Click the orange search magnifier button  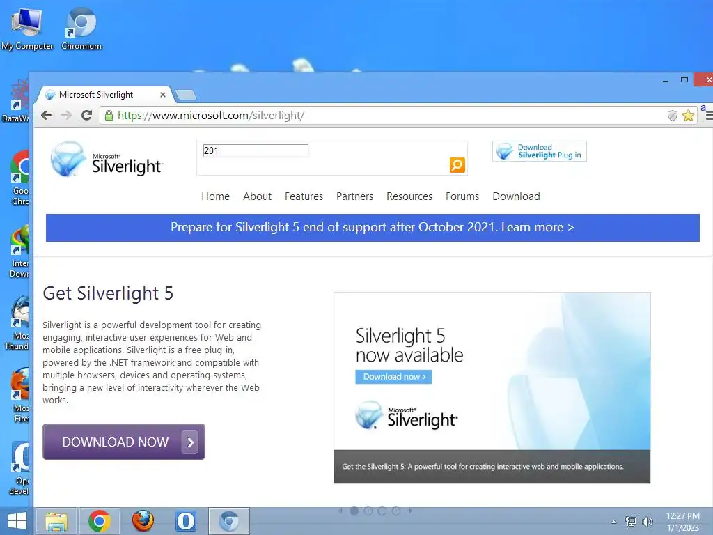point(457,164)
